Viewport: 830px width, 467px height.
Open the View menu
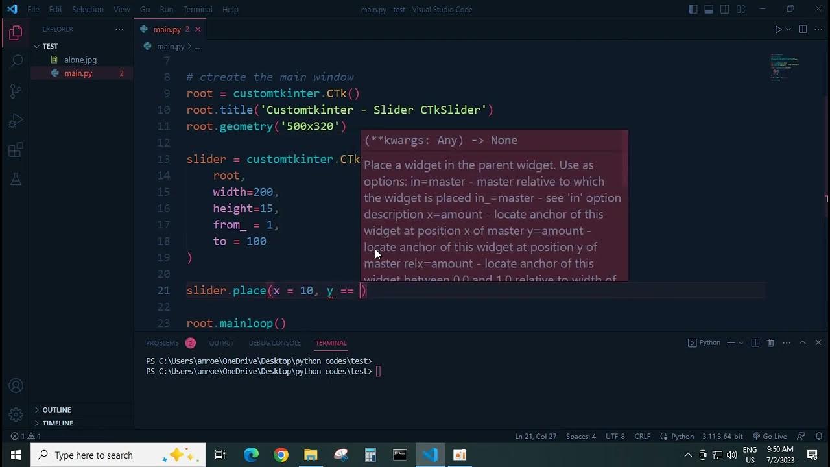pyautogui.click(x=122, y=9)
